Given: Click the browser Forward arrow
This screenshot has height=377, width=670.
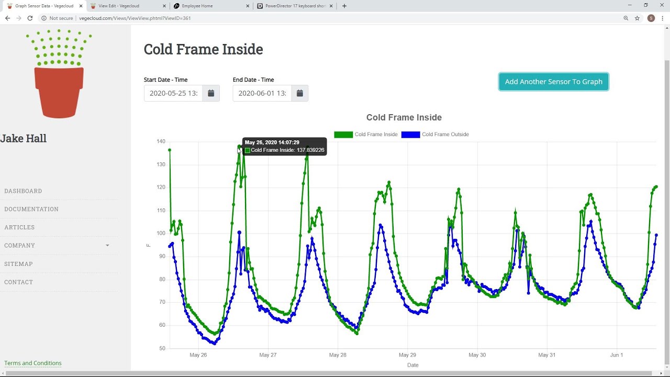Looking at the screenshot, I should tap(19, 18).
